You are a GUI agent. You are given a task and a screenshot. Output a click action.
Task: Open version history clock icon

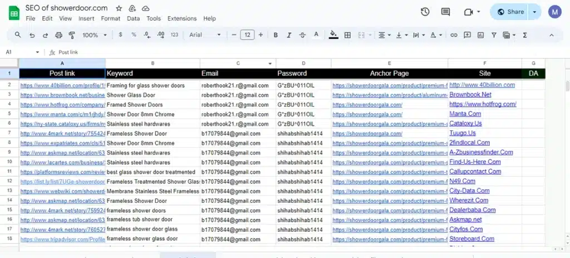425,12
